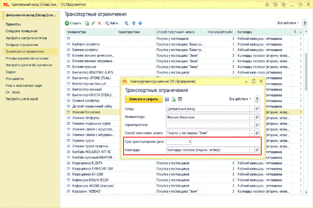This screenshot has height=208, width=313.
Task: Delete the record with the red X icon
Action: [99, 23]
